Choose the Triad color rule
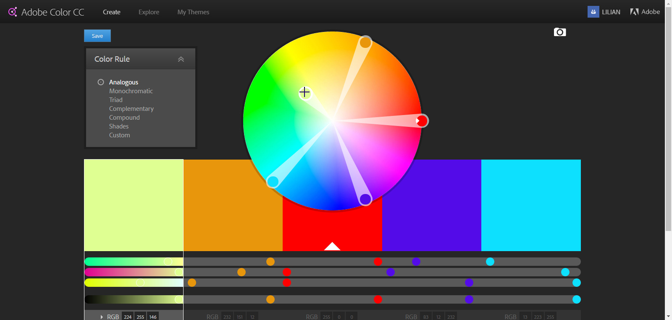 [116, 100]
